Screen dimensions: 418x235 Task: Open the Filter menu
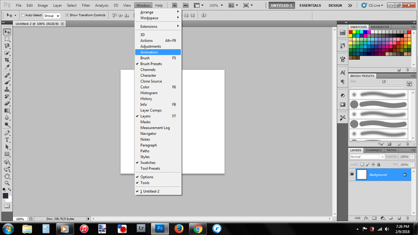(86, 5)
